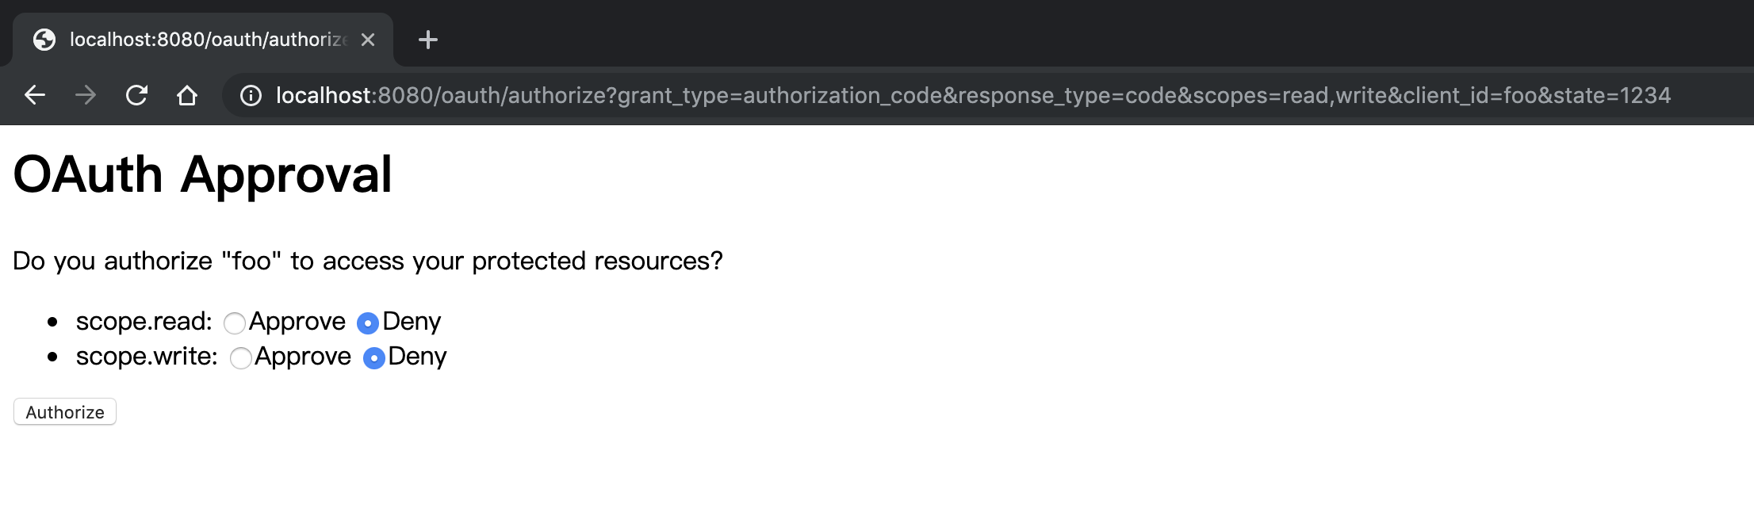Open the site info icon in address bar
The width and height of the screenshot is (1754, 512).
(x=251, y=96)
